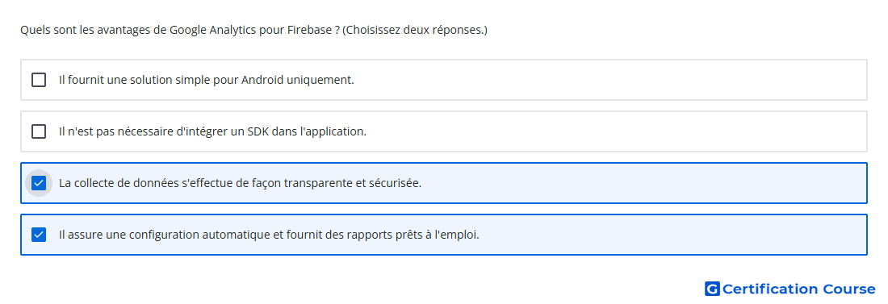Click the words "Android uniquement" in first answer
The height and width of the screenshot is (304, 888).
pos(298,80)
